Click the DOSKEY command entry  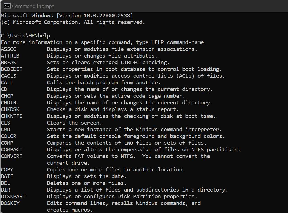click(x=10, y=203)
